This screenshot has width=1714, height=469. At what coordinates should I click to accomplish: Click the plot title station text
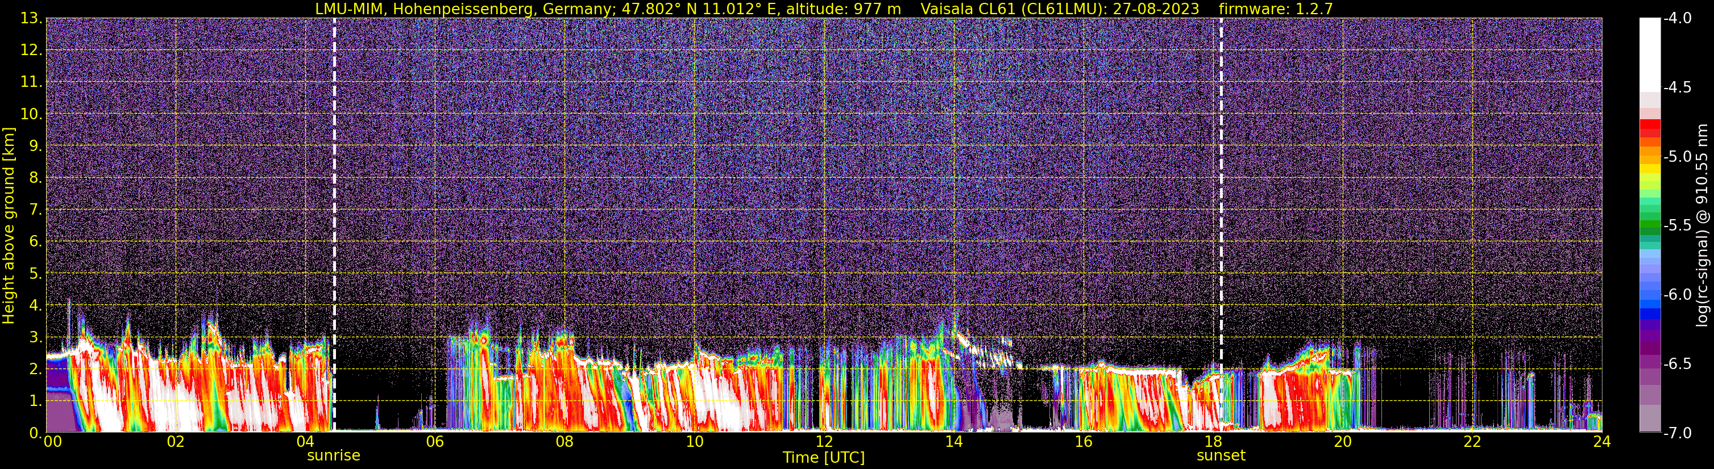tap(608, 9)
